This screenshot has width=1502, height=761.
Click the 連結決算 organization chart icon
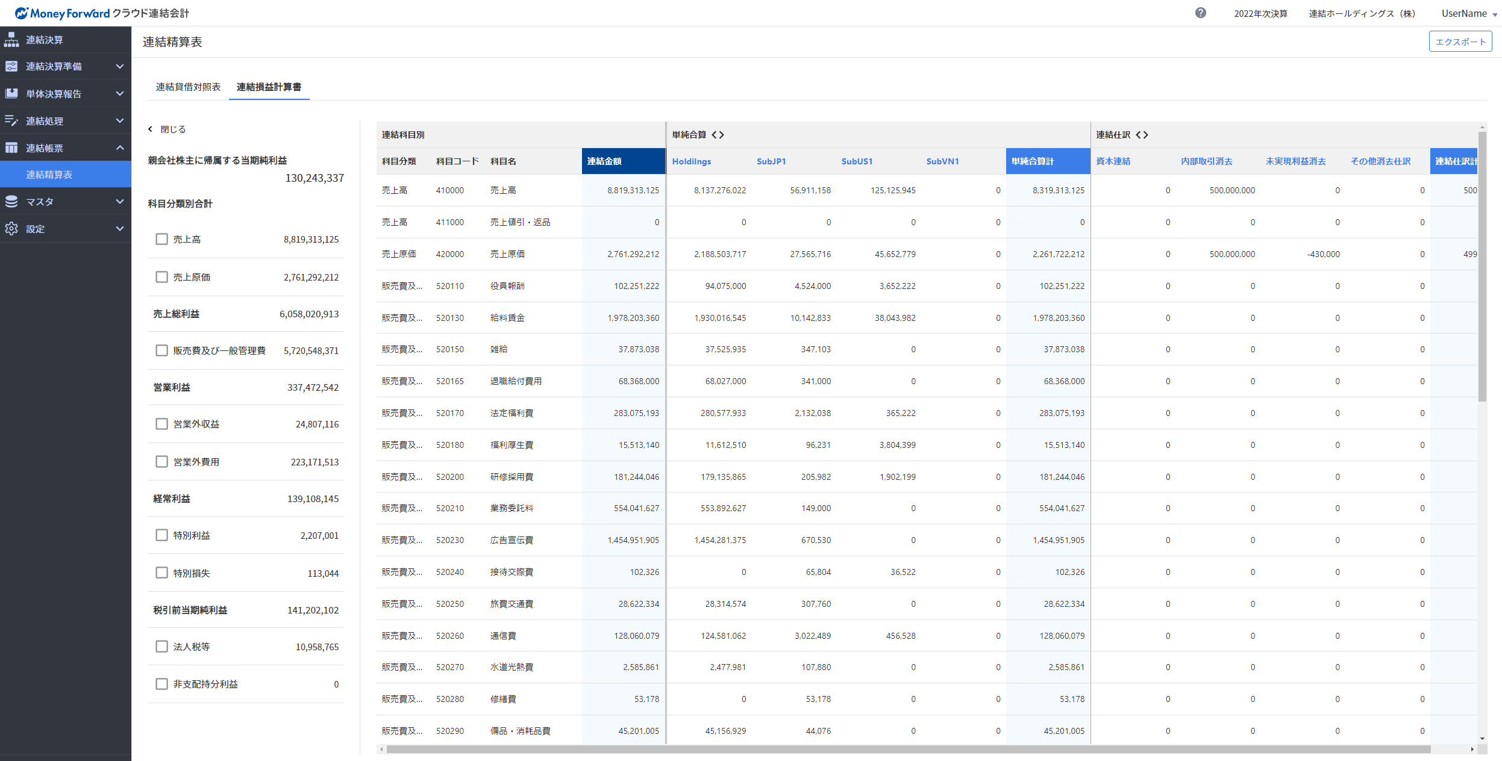(11, 40)
